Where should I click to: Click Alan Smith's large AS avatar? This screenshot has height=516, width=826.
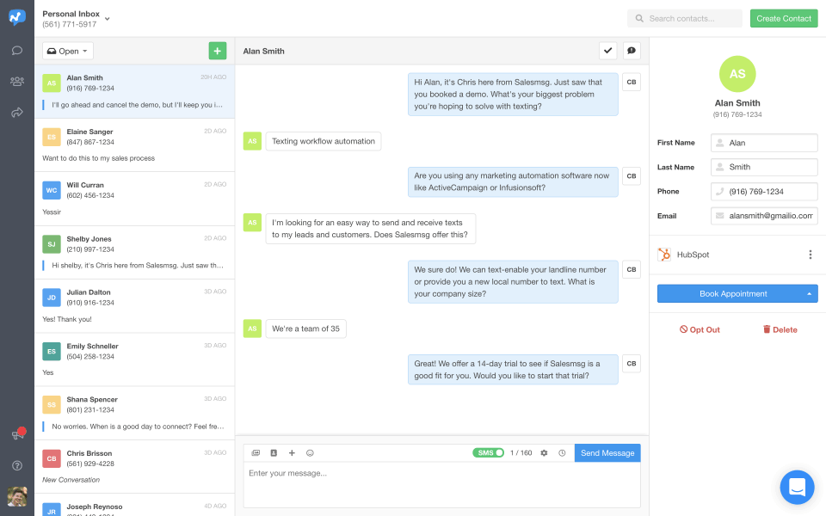pyautogui.click(x=737, y=74)
